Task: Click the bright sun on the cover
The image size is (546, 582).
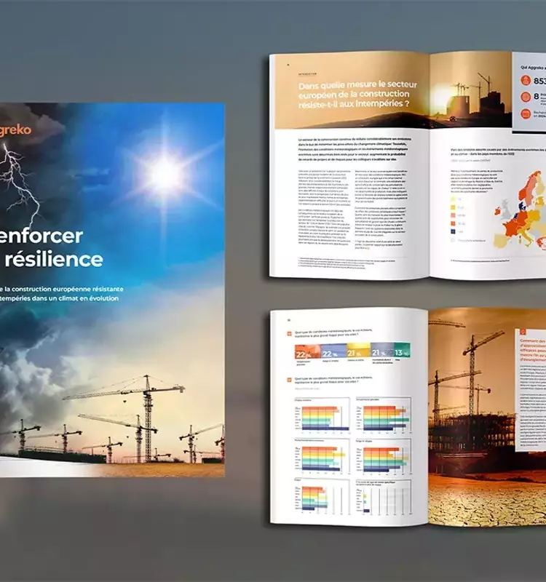Action: click(164, 173)
